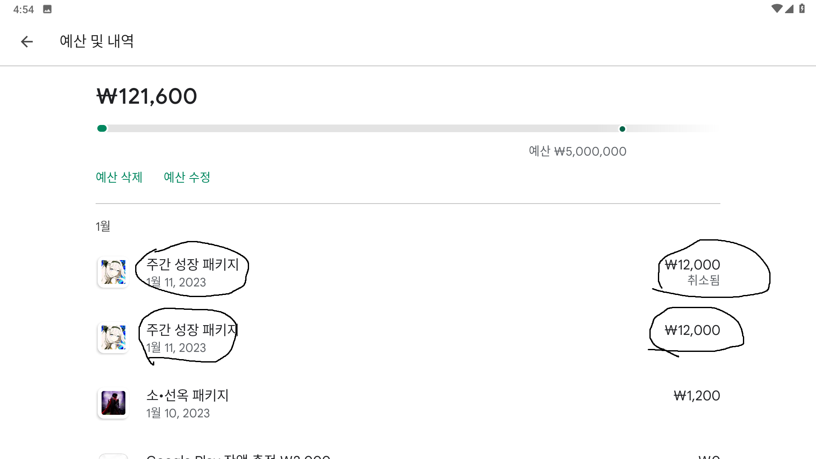Tap the 취소됨 canceled status label

point(703,280)
